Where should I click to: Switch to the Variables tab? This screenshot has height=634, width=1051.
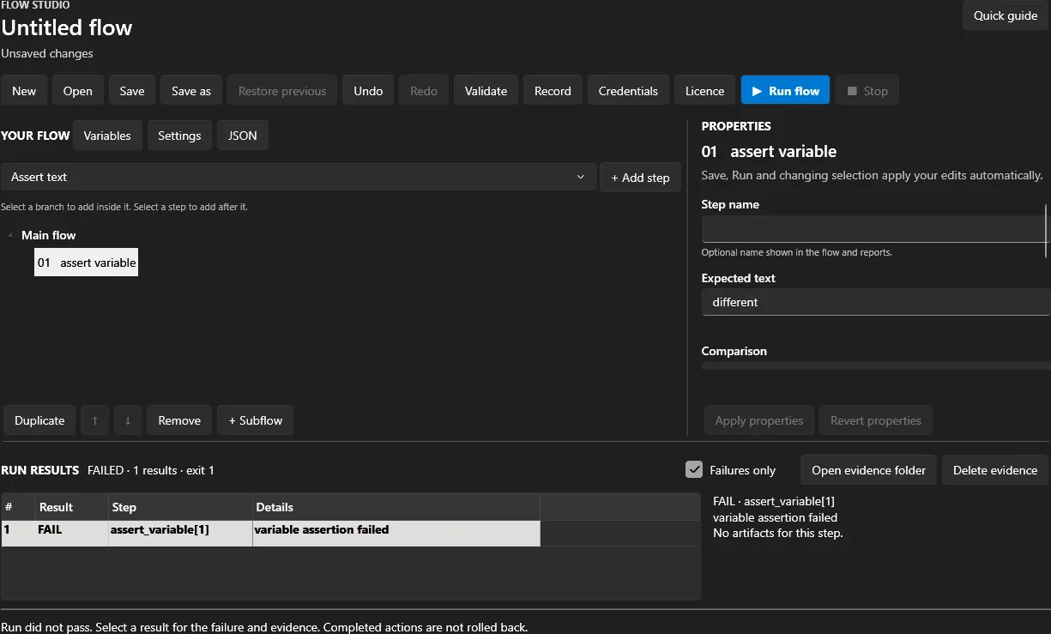pyautogui.click(x=107, y=136)
